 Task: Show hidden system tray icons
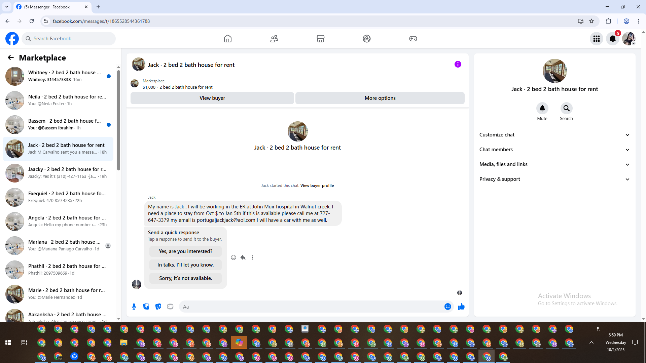[591, 342]
